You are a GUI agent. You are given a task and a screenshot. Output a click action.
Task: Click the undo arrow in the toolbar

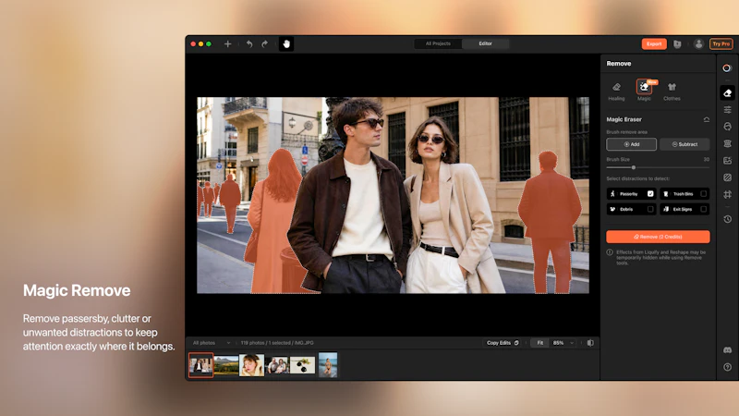[249, 43]
